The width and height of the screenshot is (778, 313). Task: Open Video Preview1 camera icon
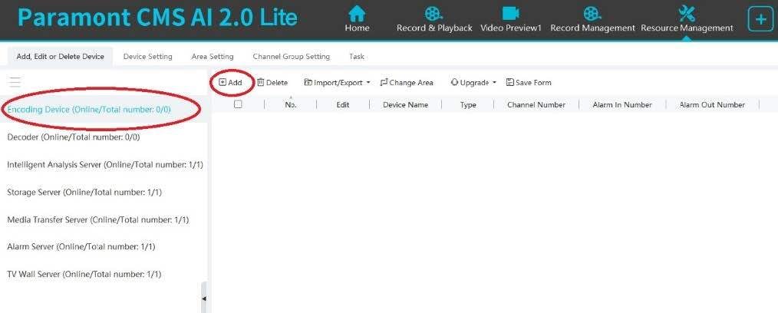click(510, 13)
